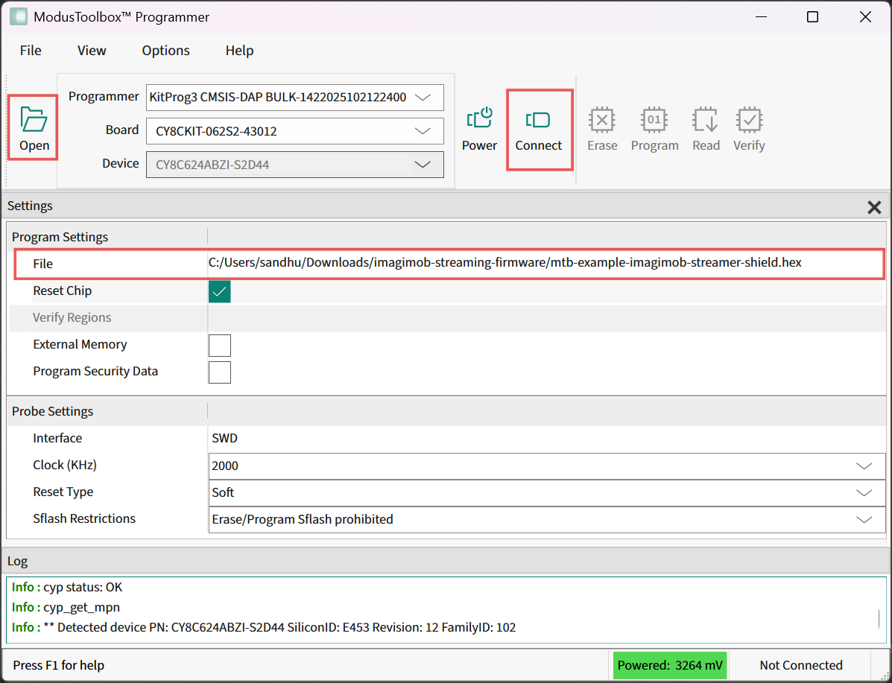Click the Connect device icon
Viewport: 892px width, 683px height.
click(x=538, y=120)
